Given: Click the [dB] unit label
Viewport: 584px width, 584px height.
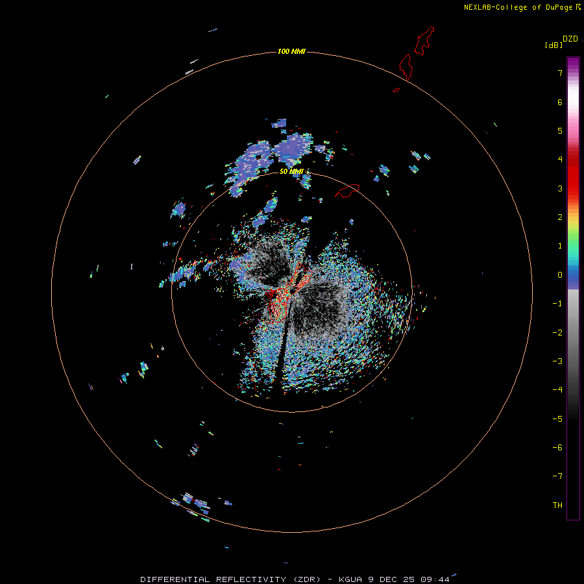Looking at the screenshot, I should (554, 45).
